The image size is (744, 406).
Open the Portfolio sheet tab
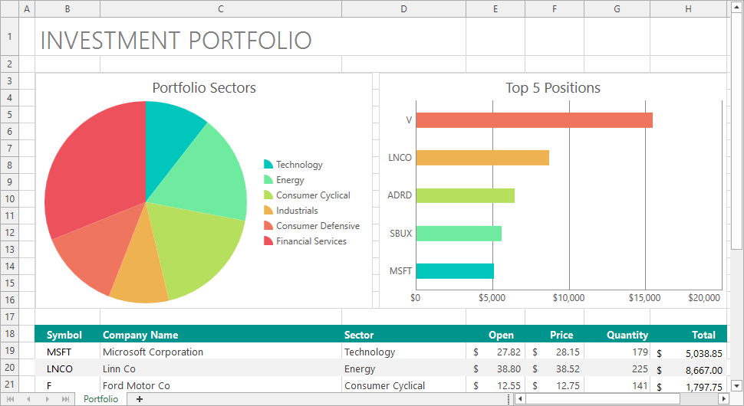coord(100,399)
